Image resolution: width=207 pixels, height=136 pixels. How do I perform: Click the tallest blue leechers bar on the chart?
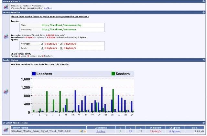[x=102, y=99]
